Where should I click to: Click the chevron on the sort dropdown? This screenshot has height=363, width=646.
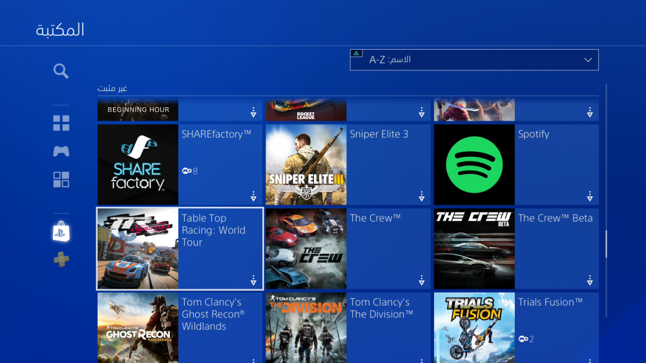588,60
